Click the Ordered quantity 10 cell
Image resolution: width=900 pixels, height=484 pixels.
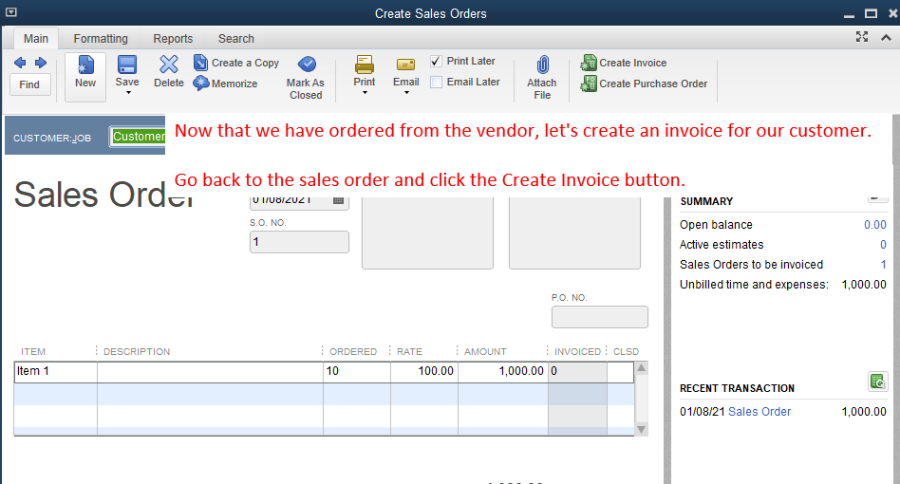tap(357, 371)
